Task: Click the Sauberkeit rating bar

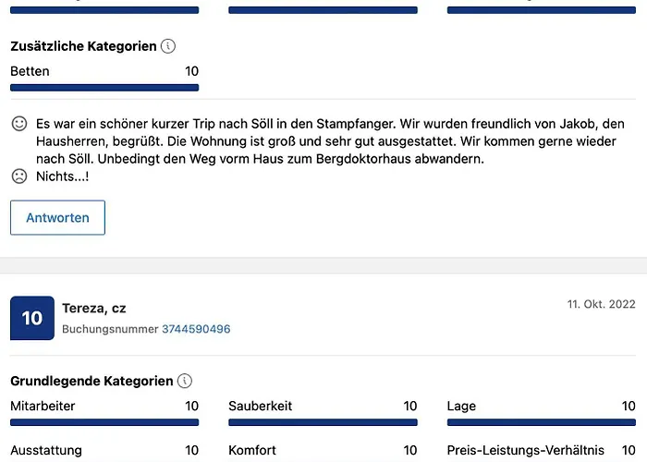Action: (x=323, y=422)
